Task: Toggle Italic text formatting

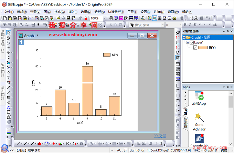Action: (x=190, y=25)
